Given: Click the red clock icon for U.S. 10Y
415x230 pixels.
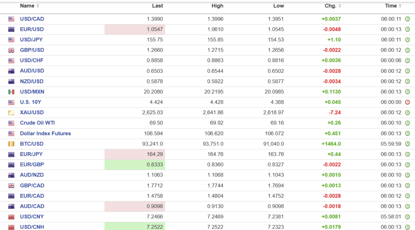Looking at the screenshot, I should 407,102.
